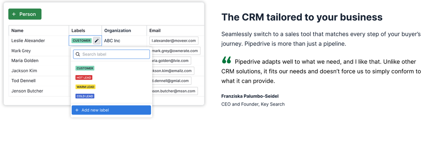This screenshot has height=154, width=427.
Task: Open the CUSTOMER label cell for Leslie Alexander
Action: point(85,40)
